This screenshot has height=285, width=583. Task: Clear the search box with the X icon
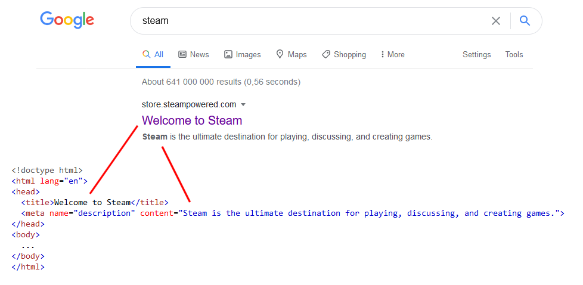pos(495,21)
